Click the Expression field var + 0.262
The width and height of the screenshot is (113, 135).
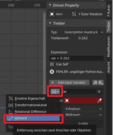point(76,58)
